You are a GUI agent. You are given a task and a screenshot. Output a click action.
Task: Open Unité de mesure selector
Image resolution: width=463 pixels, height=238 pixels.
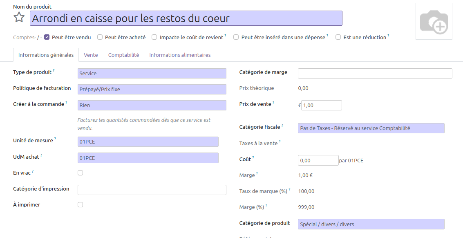click(148, 141)
